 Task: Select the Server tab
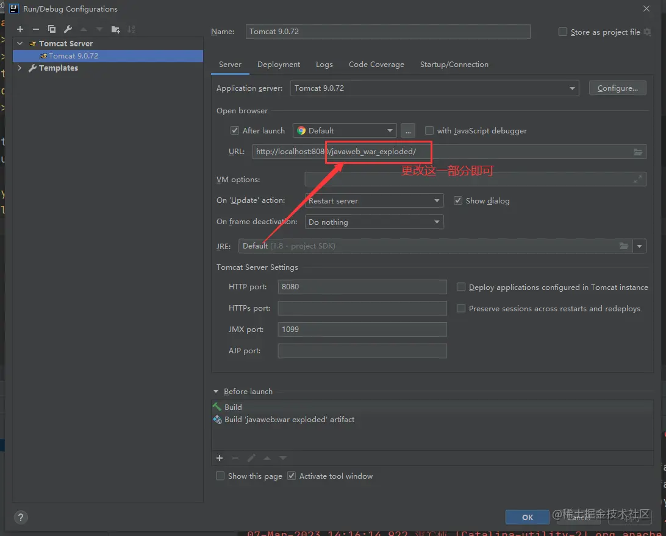pyautogui.click(x=230, y=65)
